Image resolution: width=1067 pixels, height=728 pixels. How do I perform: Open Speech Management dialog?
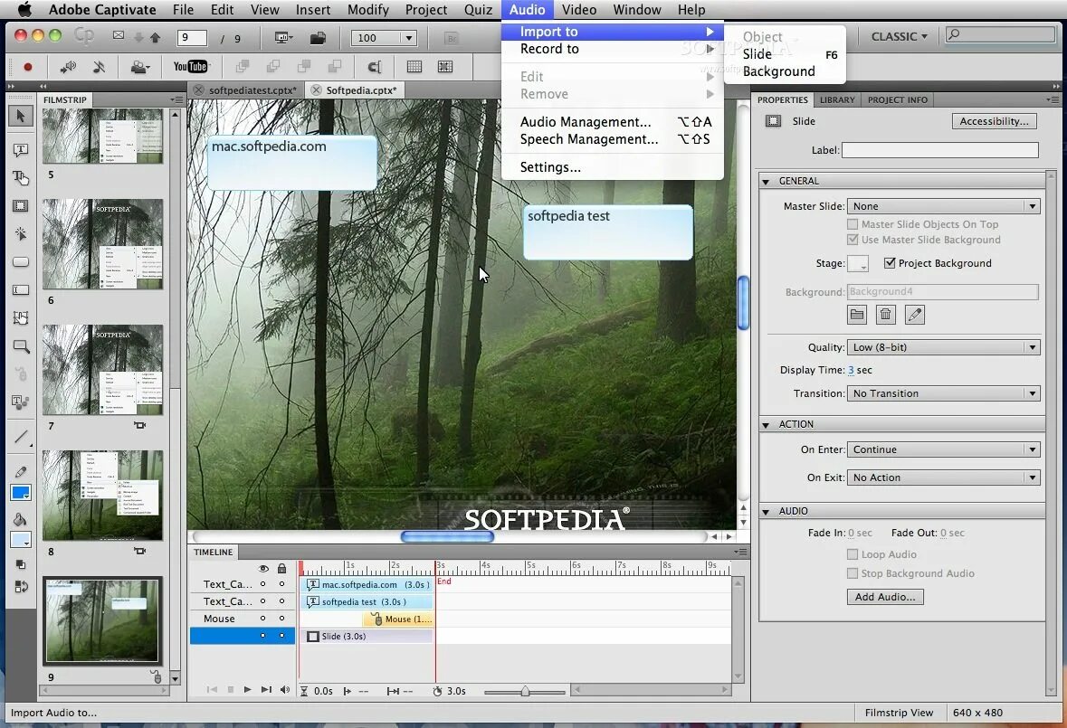(613, 139)
